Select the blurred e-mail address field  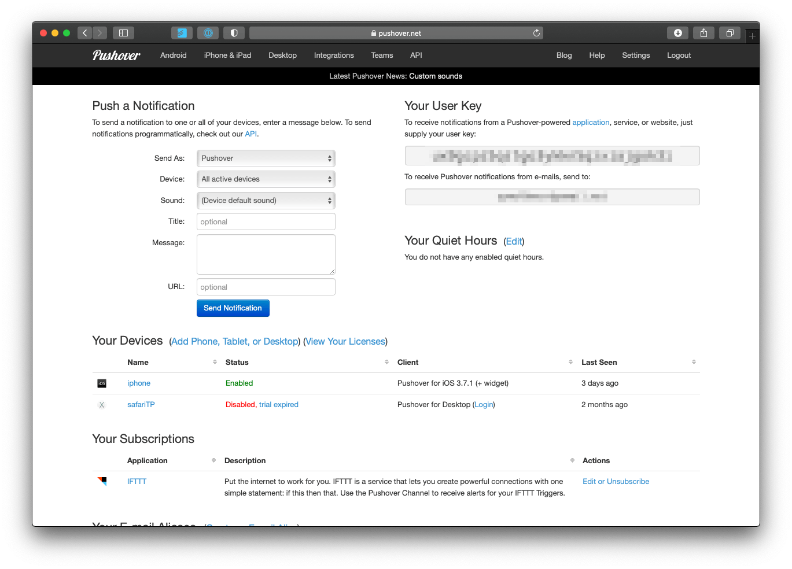click(552, 197)
